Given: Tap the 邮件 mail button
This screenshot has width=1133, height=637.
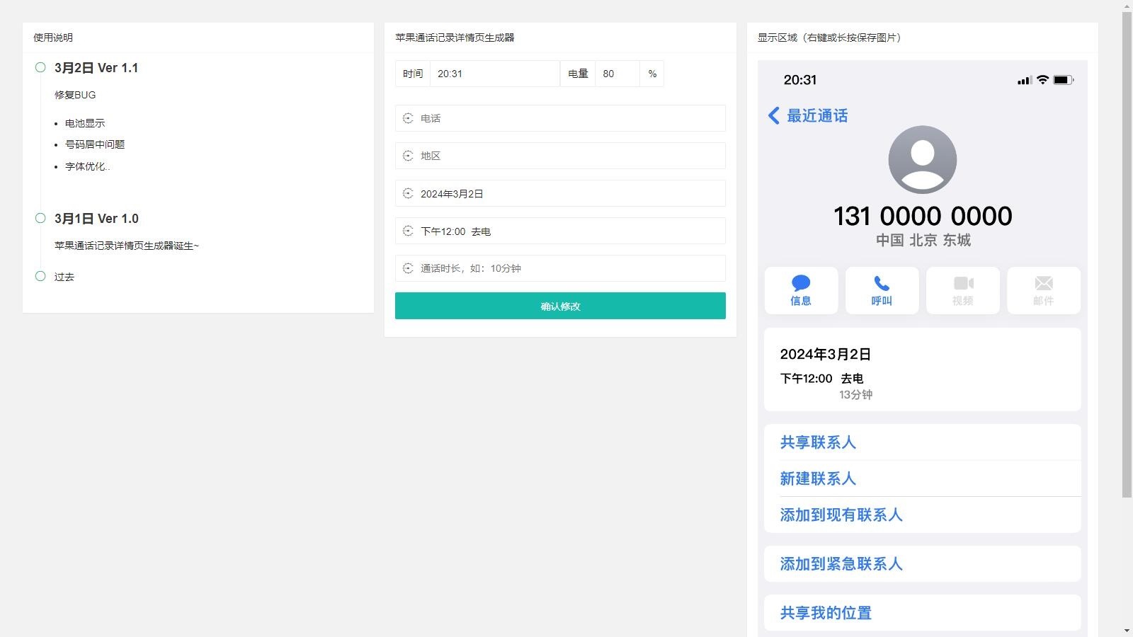Looking at the screenshot, I should coord(1044,290).
